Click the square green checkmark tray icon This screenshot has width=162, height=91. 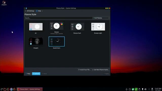(x=136, y=89)
